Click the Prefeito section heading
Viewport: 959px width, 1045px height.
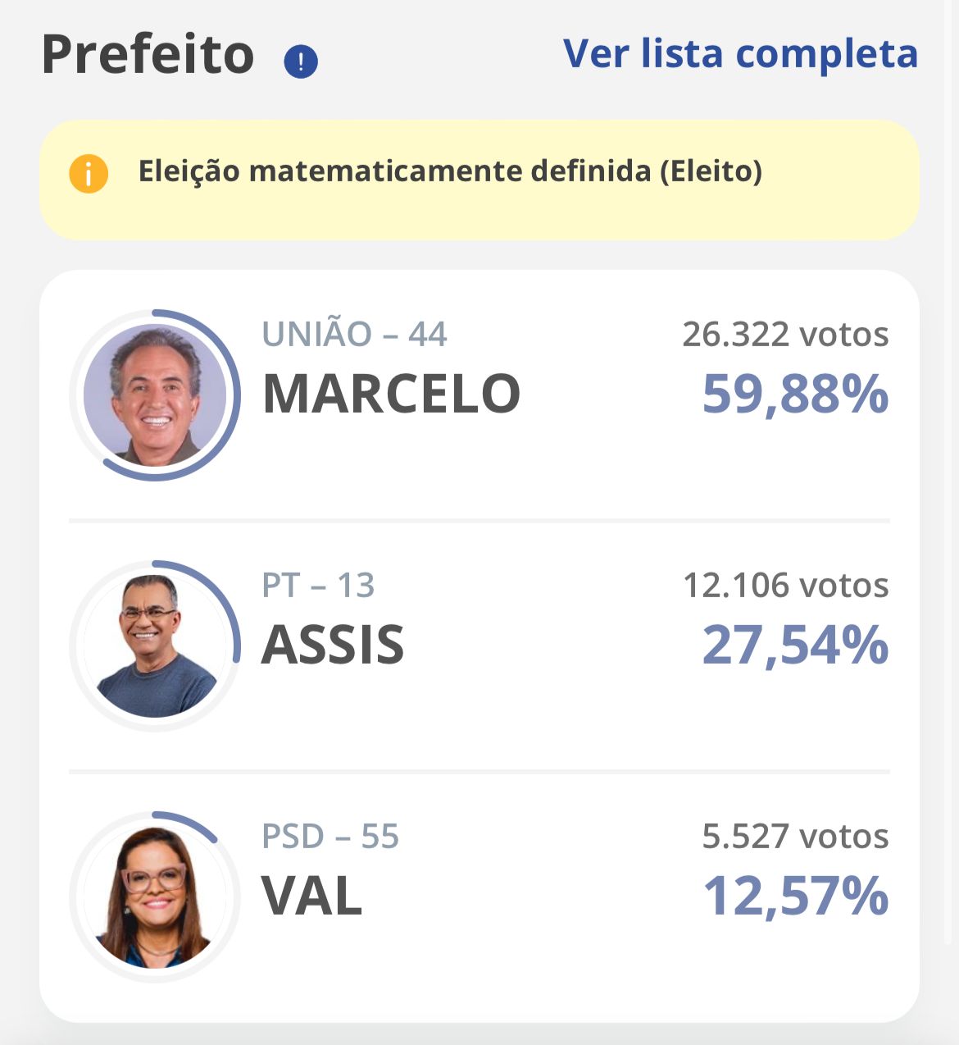coord(148,55)
